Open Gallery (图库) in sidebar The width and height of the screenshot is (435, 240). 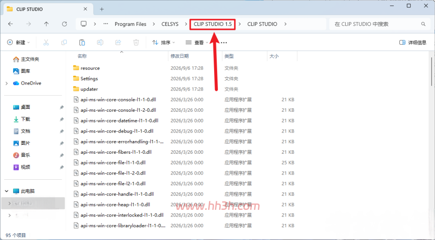pyautogui.click(x=22, y=71)
